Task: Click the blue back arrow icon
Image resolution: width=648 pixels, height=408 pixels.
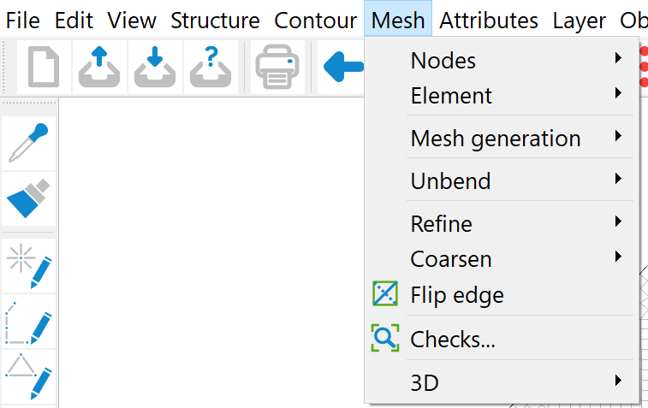Action: (x=343, y=67)
